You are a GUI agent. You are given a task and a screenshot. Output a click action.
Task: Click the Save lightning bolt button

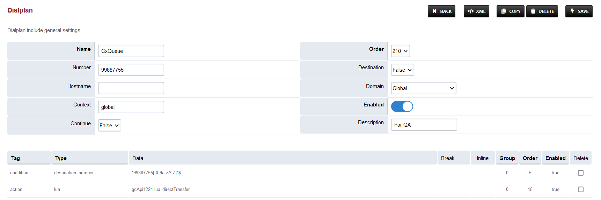(x=579, y=11)
